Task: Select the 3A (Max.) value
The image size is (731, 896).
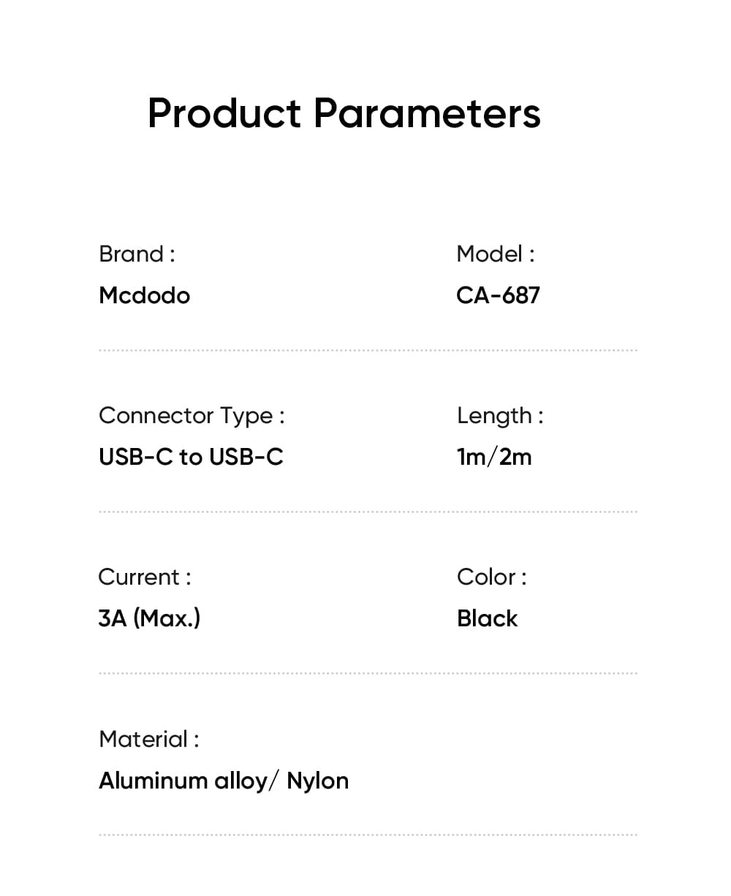Action: 149,619
